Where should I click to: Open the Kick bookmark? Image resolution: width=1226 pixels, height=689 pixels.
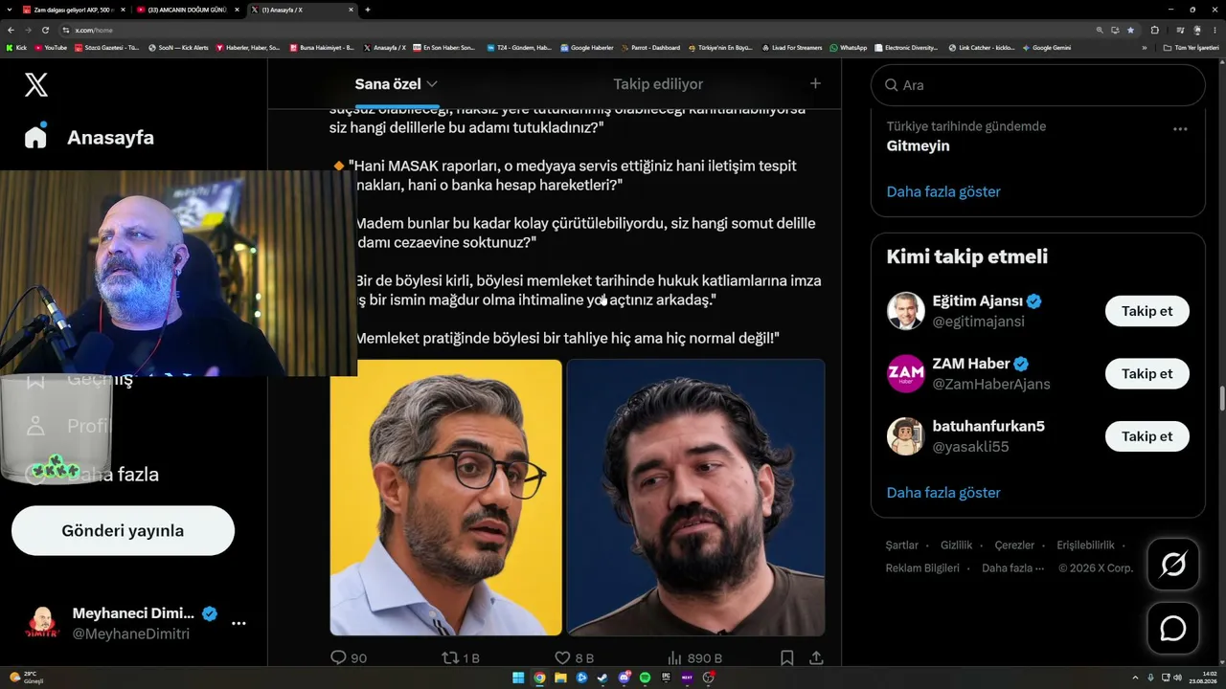pos(16,48)
